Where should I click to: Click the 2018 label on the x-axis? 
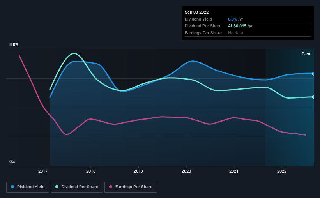[x=91, y=171]
